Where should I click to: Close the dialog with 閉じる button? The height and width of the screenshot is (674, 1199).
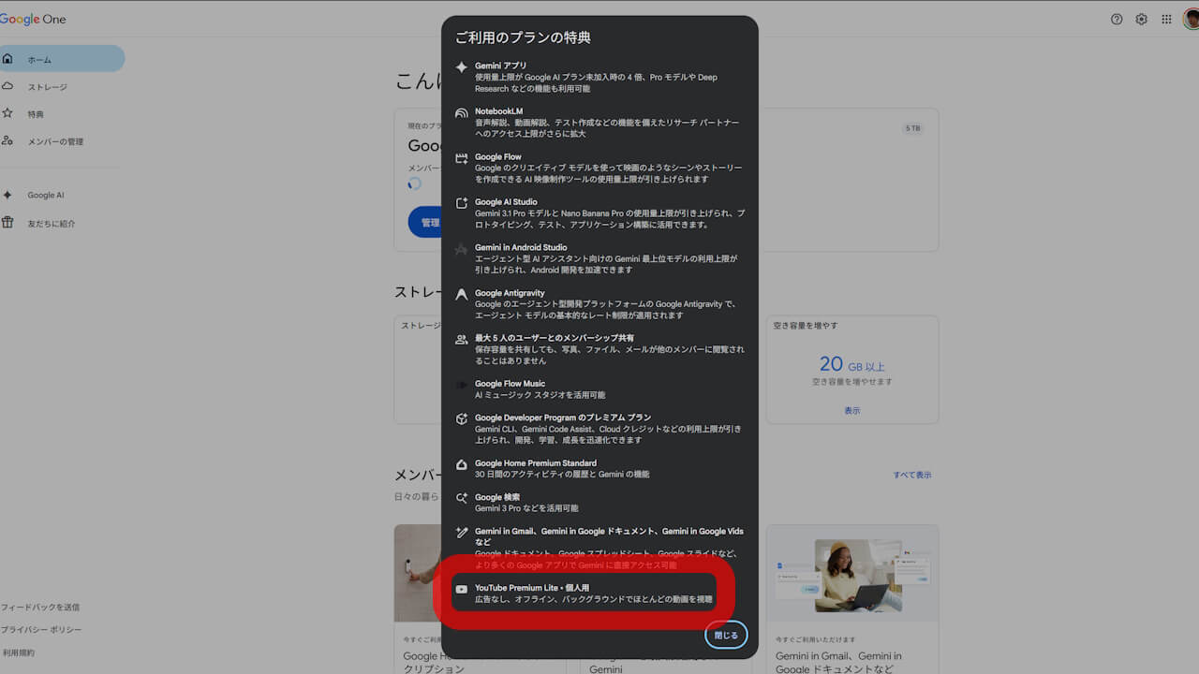coord(726,635)
